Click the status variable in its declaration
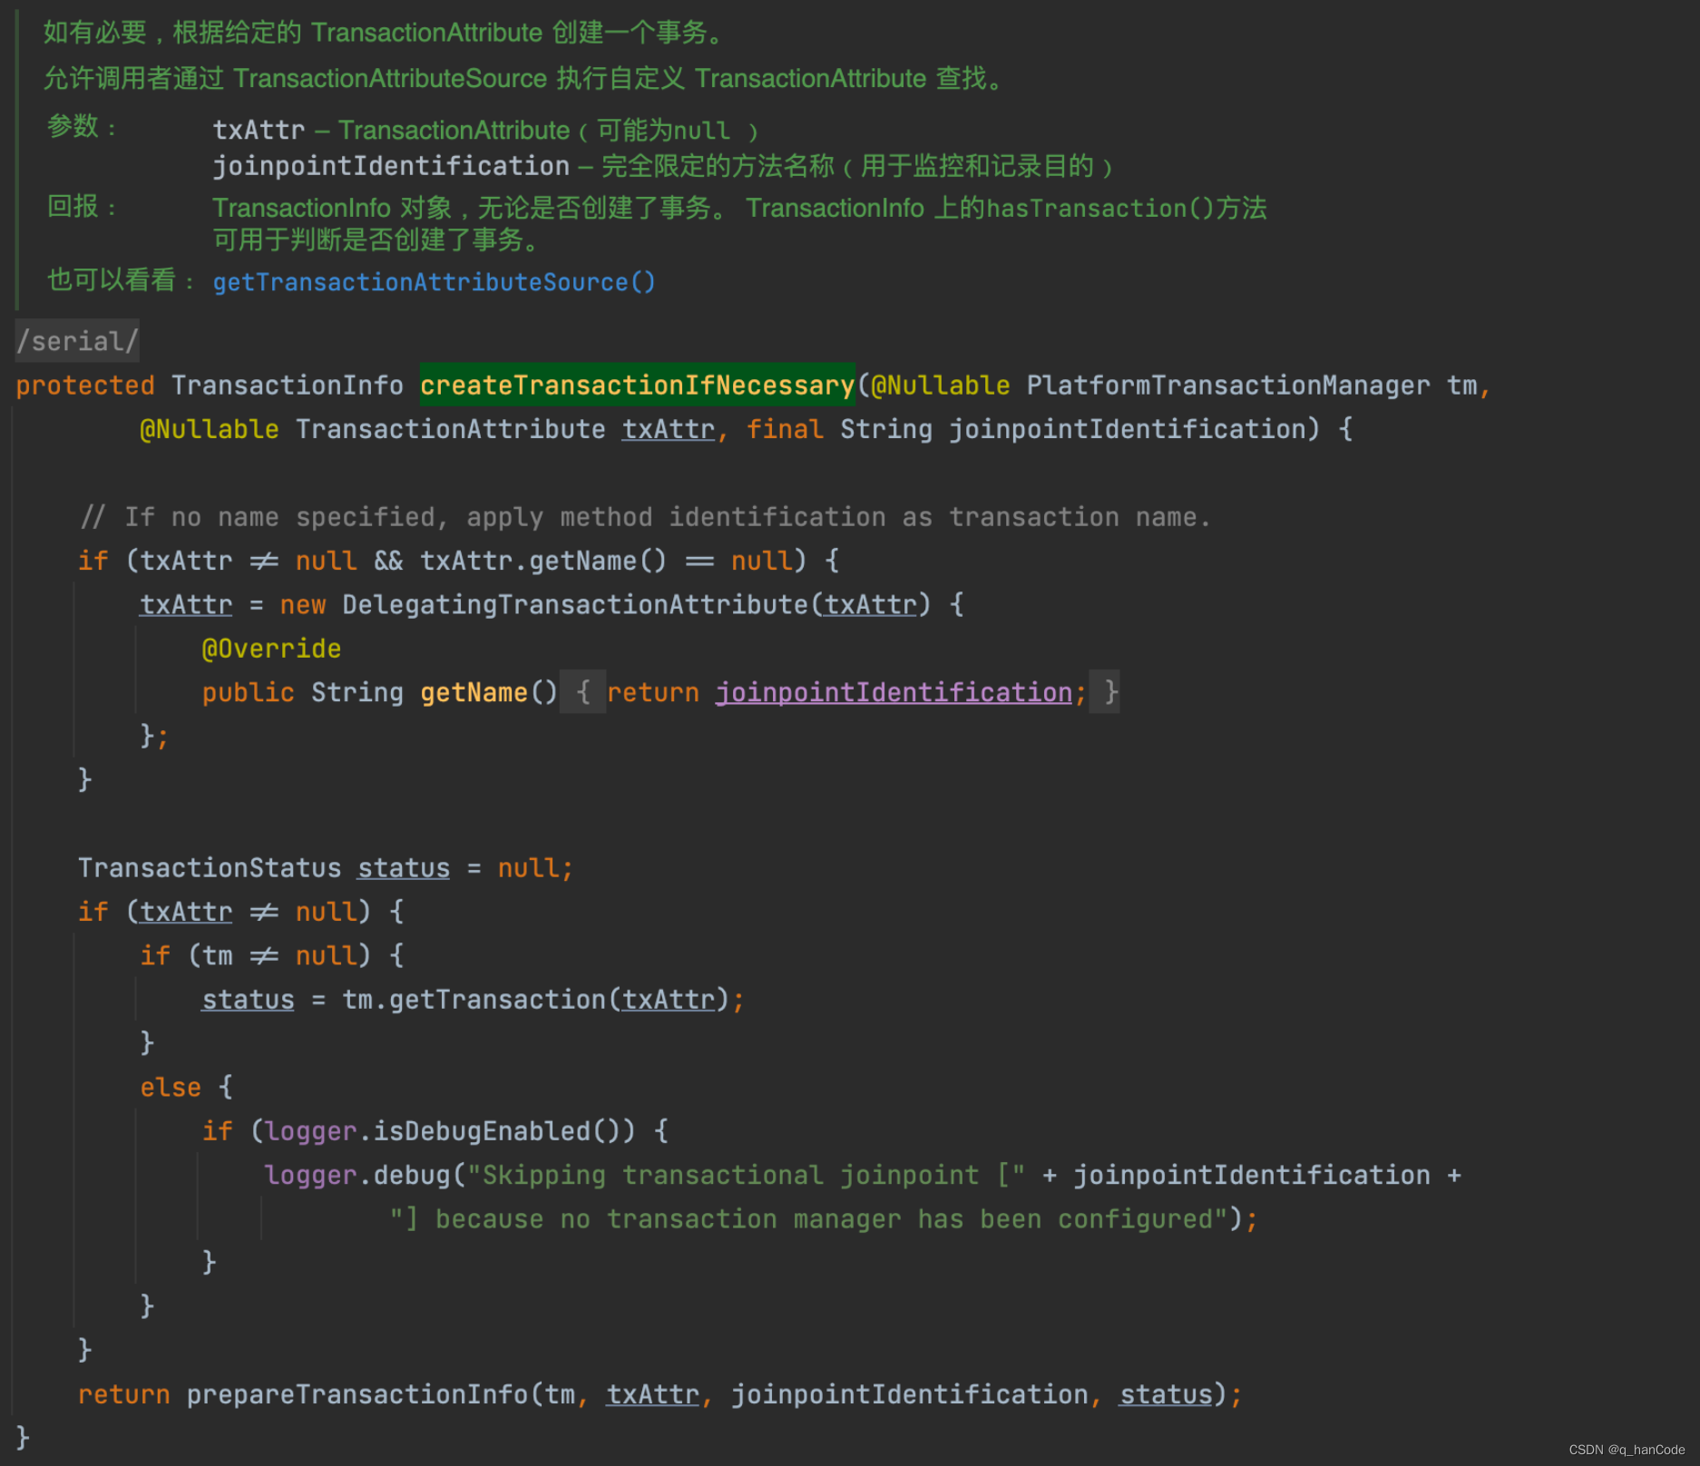The width and height of the screenshot is (1700, 1466). point(404,868)
